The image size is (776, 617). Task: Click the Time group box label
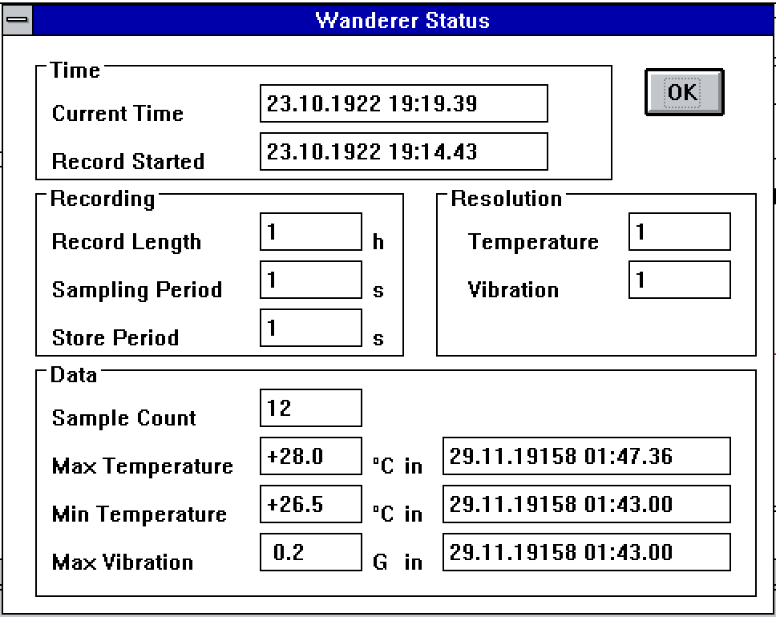tap(75, 71)
